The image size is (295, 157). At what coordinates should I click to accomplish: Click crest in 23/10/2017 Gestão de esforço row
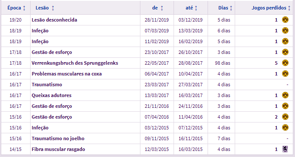point(285,52)
